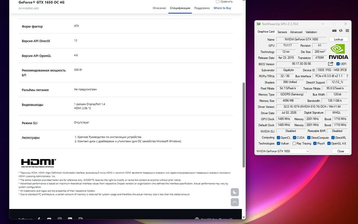Open the Описание tab on product page
This screenshot has height=224, width=358.
[x=159, y=8]
